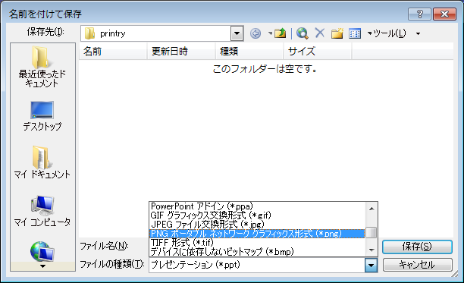Click the Delete X icon in toolbar

[x=320, y=33]
